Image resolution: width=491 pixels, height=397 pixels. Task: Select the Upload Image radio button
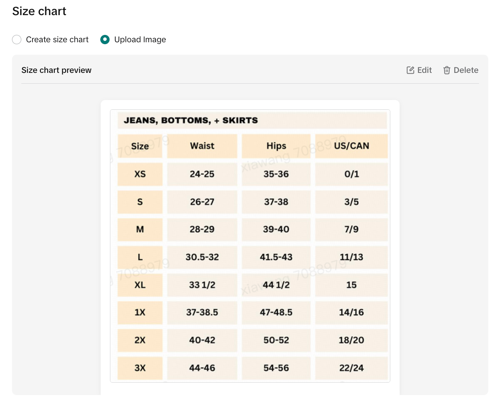pyautogui.click(x=105, y=40)
